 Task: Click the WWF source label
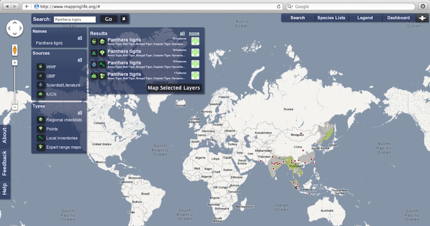pos(51,67)
